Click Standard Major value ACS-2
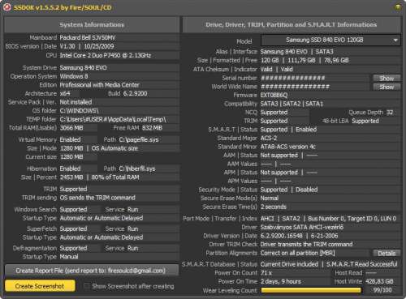Image resolution: width=406 pixels, height=299 pixels. [269, 138]
